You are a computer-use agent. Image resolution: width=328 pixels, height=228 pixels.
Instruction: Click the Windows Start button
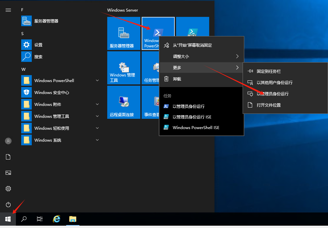[x=8, y=219]
